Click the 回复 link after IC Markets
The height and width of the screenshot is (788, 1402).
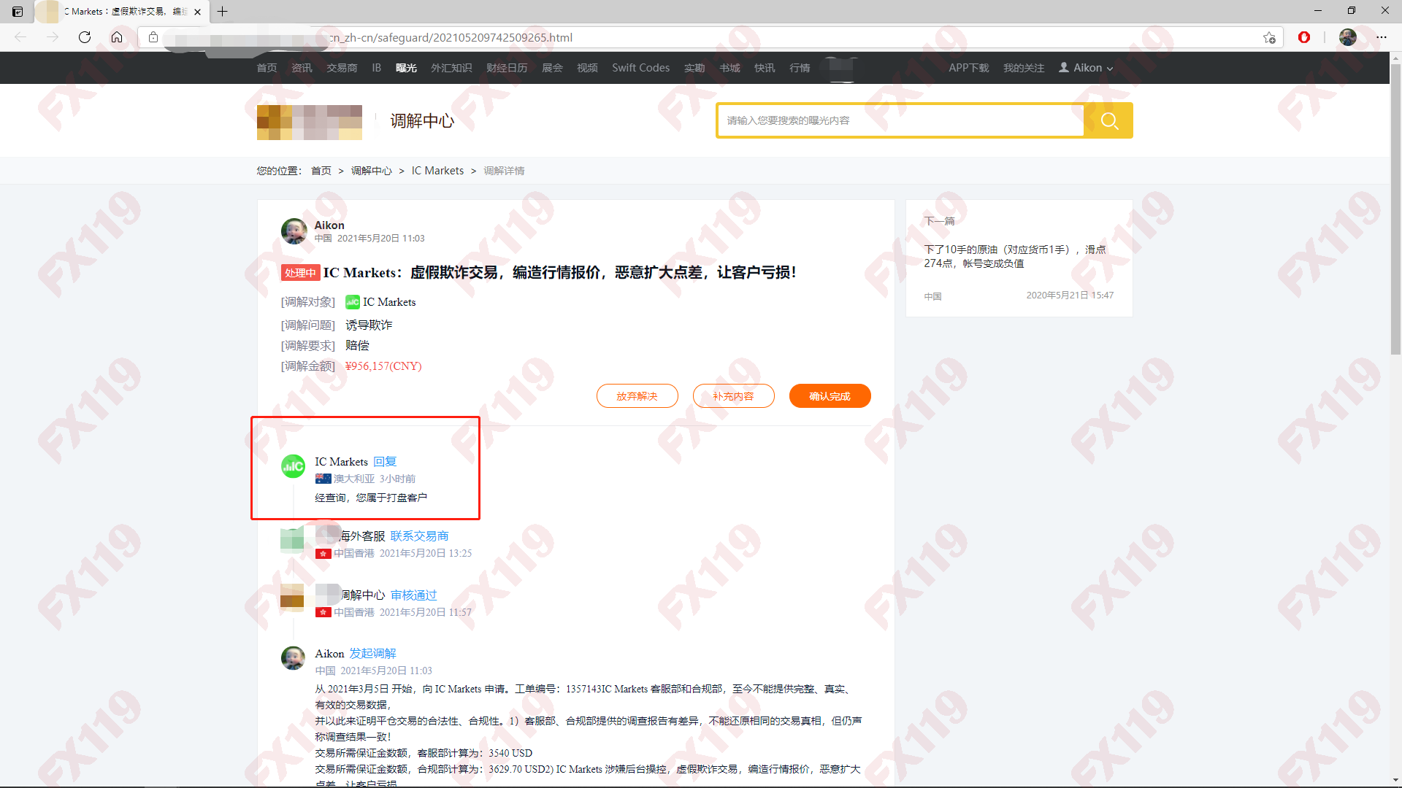[385, 462]
